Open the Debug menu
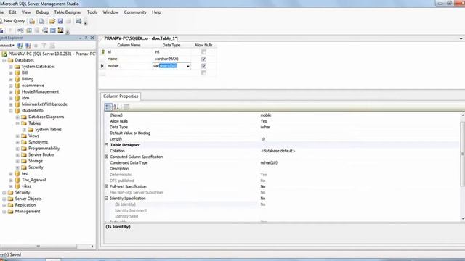Image resolution: width=465 pixels, height=261 pixels. tap(42, 12)
